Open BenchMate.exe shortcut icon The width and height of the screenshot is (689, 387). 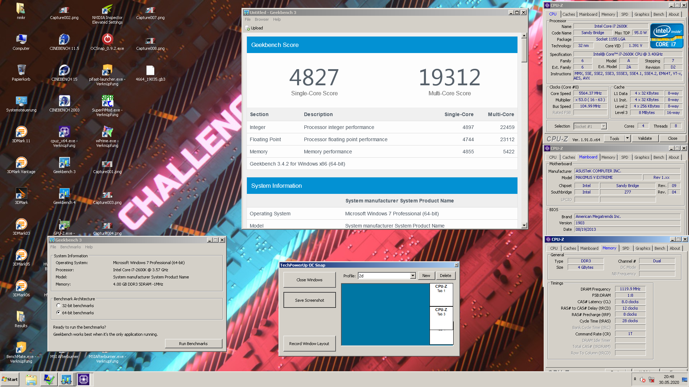point(21,352)
